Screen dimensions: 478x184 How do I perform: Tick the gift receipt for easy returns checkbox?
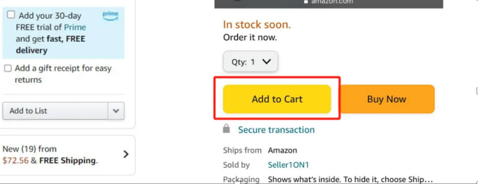[x=8, y=68]
